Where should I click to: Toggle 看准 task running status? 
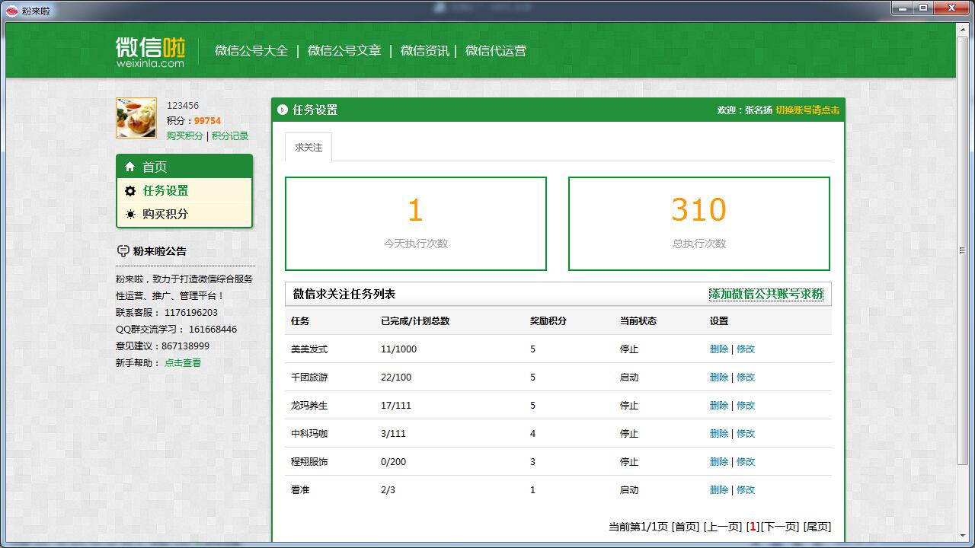pyautogui.click(x=629, y=489)
